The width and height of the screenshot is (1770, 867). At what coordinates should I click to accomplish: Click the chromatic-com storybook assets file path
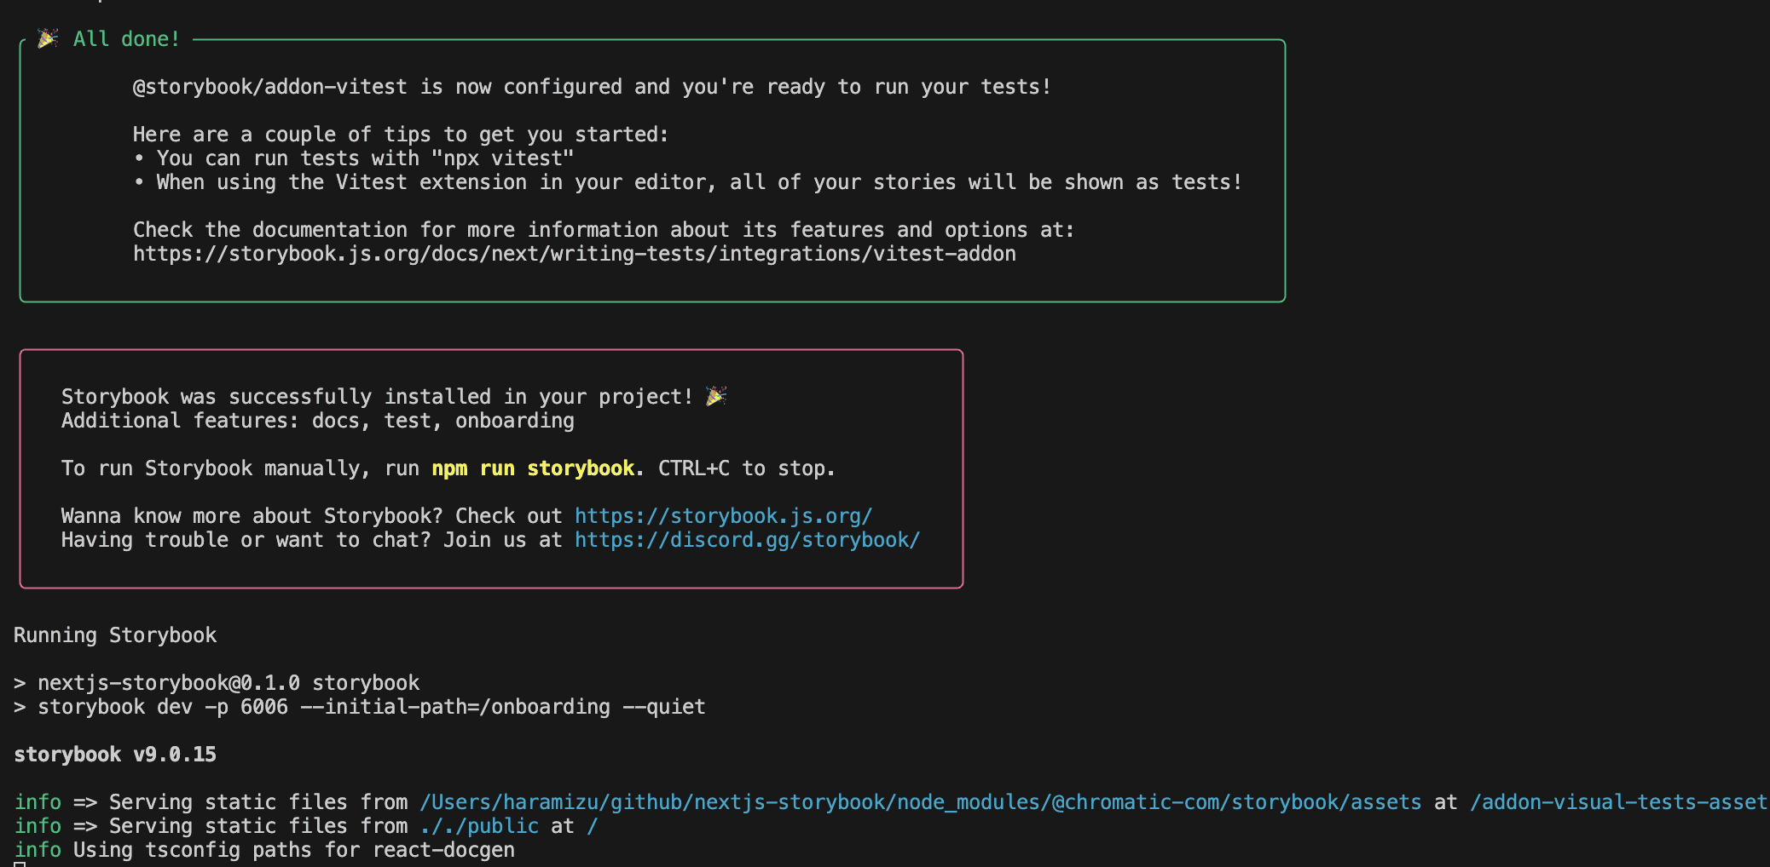point(920,802)
